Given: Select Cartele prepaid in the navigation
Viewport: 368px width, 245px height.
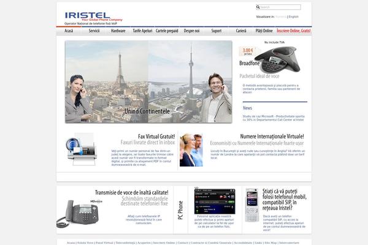Looking at the screenshot, I should click(167, 31).
